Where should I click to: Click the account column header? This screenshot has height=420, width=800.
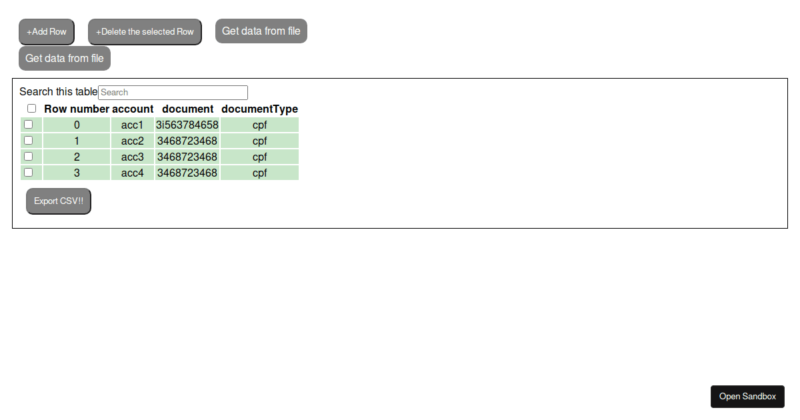[x=133, y=109]
